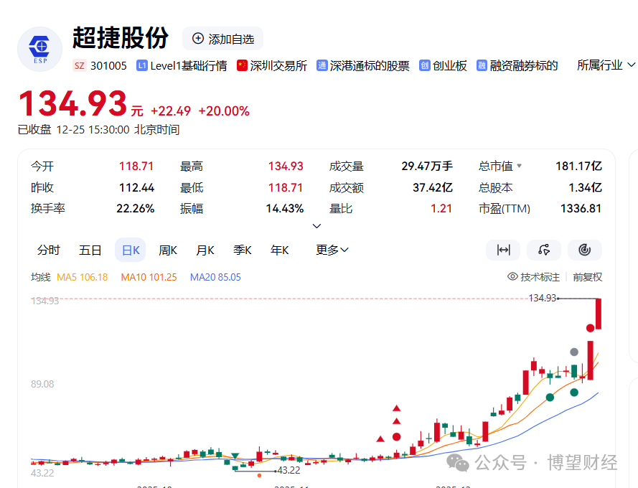Click the 深圳交易所 flag tag

point(272,65)
